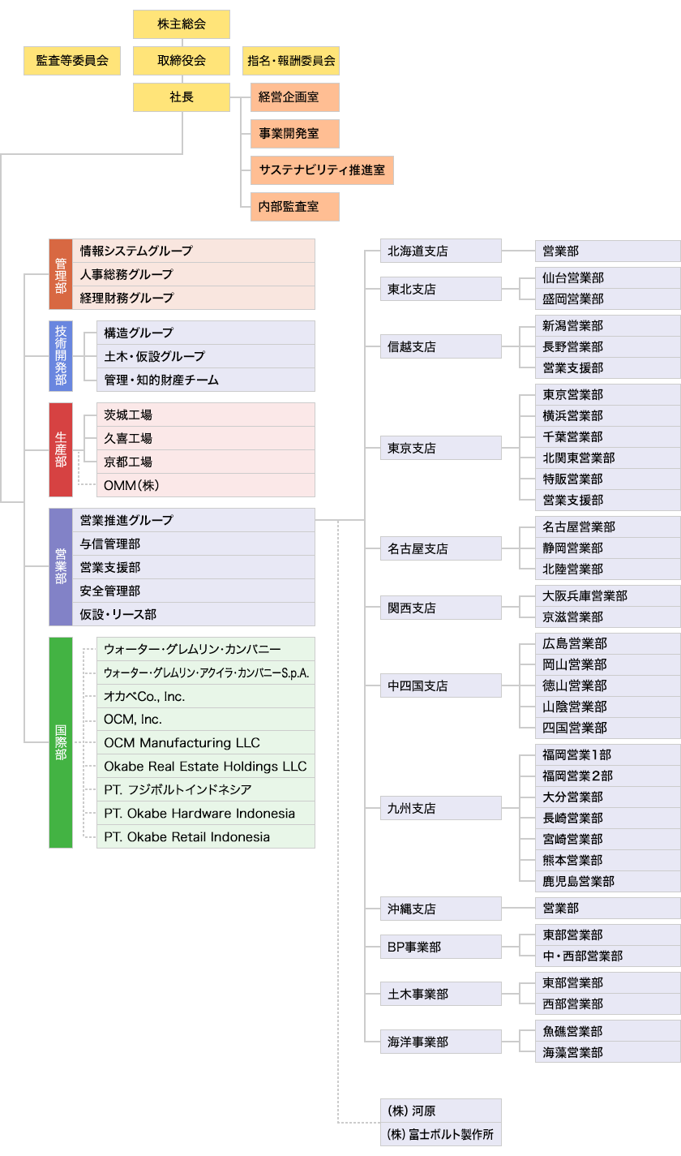The height and width of the screenshot is (1156, 681).
Task: Click 関西支店 box
Action: (441, 607)
